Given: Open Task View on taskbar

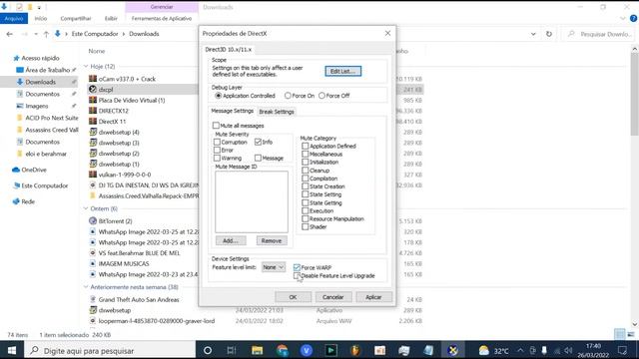Looking at the screenshot, I should point(231,350).
